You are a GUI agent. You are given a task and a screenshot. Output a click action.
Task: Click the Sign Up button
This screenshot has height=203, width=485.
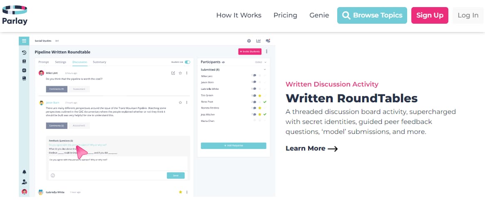pyautogui.click(x=430, y=15)
